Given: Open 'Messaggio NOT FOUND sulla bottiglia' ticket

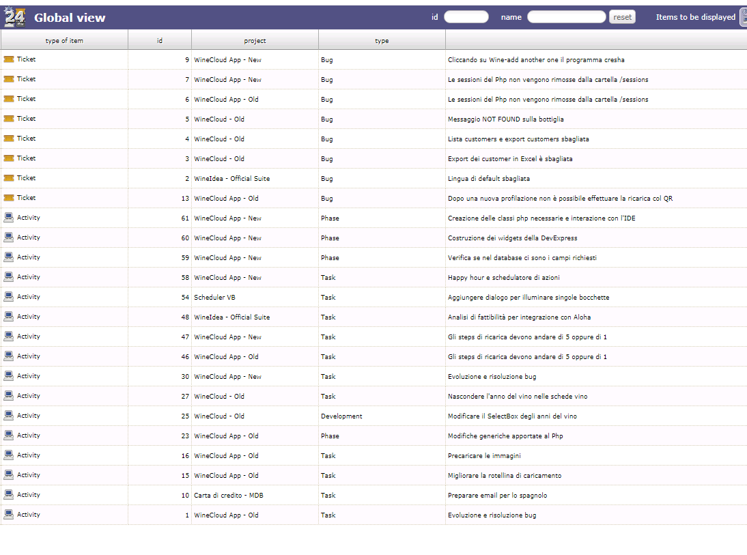Looking at the screenshot, I should (x=505, y=119).
